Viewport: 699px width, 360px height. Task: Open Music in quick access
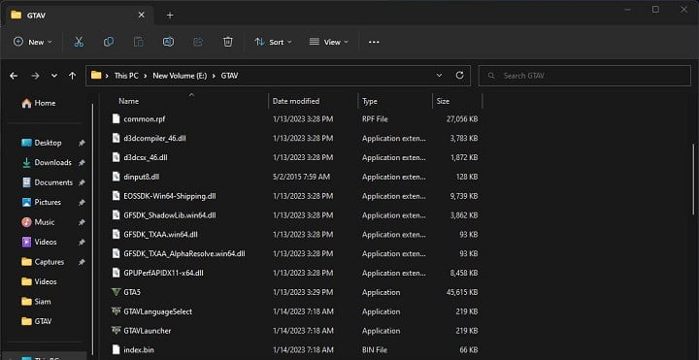38,222
